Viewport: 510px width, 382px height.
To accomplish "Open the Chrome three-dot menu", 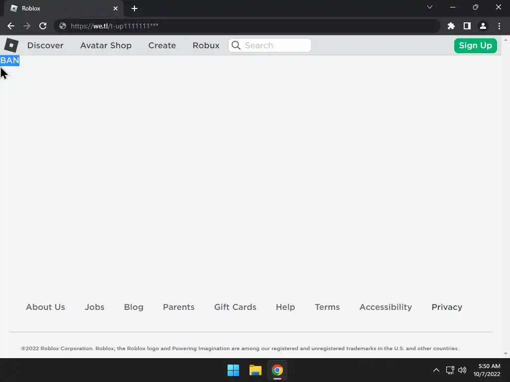I will click(x=499, y=26).
